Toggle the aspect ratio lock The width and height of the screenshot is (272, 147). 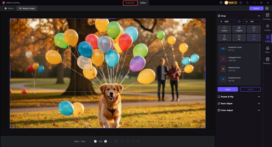click(239, 22)
